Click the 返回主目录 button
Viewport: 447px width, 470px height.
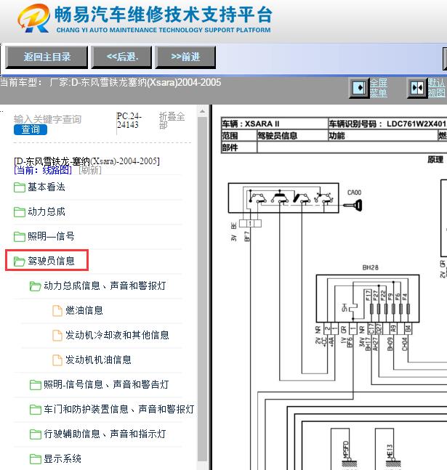(x=47, y=57)
